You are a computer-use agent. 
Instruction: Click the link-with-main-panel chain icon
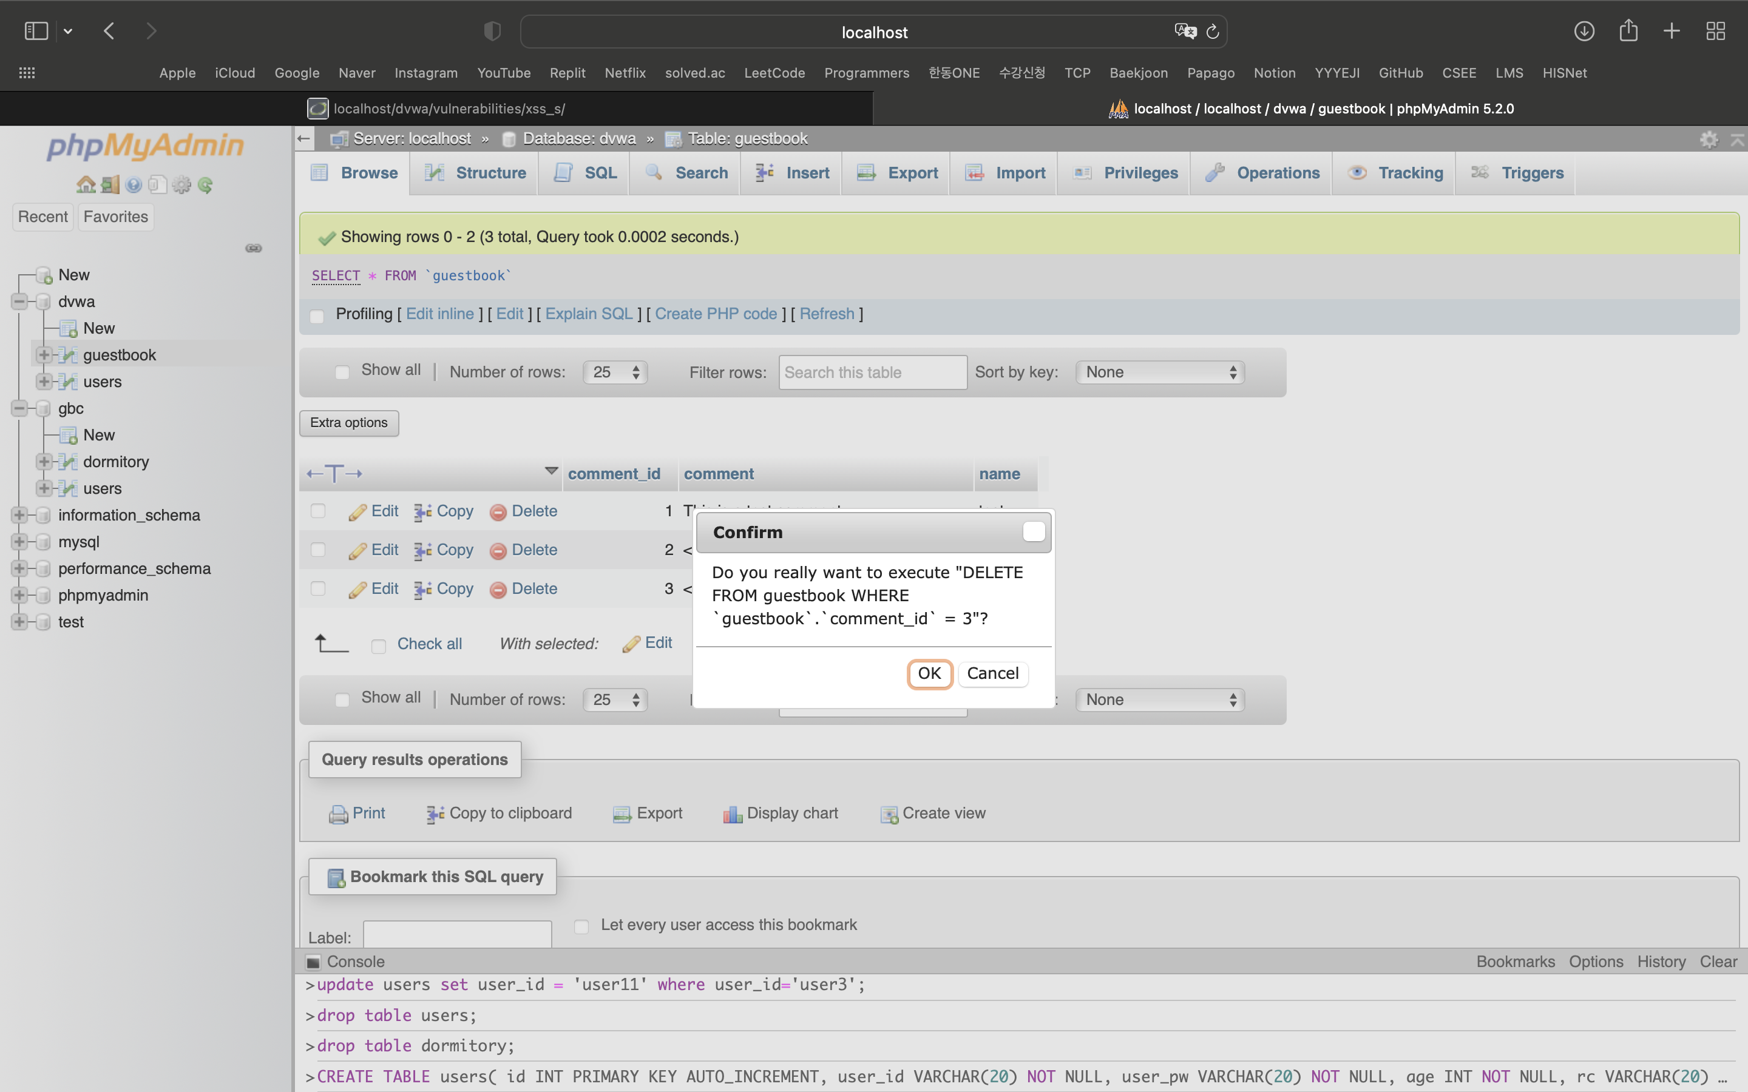click(x=254, y=248)
